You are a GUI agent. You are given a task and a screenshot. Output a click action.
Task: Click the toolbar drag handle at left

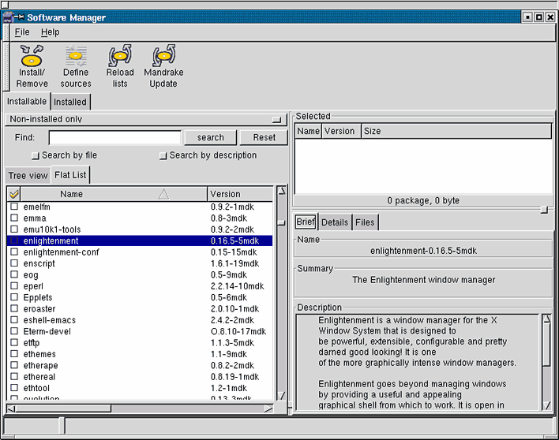coord(6,66)
